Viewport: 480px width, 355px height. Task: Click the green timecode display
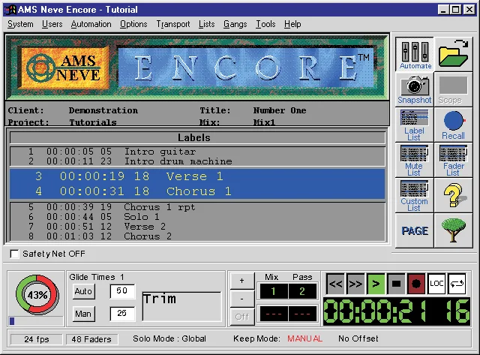(x=397, y=311)
